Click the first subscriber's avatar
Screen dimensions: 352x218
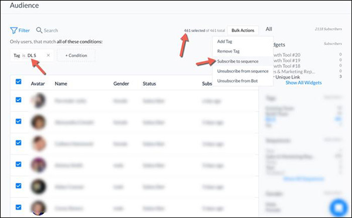[38, 100]
